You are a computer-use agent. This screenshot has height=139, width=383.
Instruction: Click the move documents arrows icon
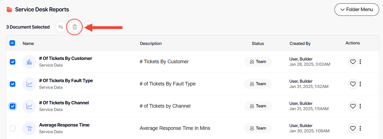click(x=61, y=27)
